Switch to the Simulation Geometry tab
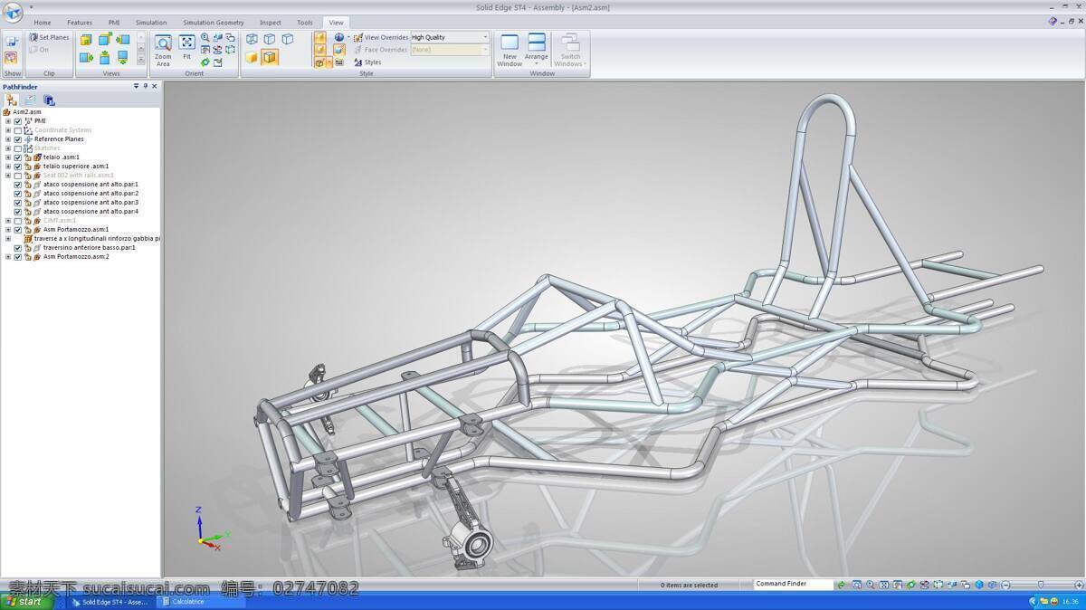 (x=214, y=23)
